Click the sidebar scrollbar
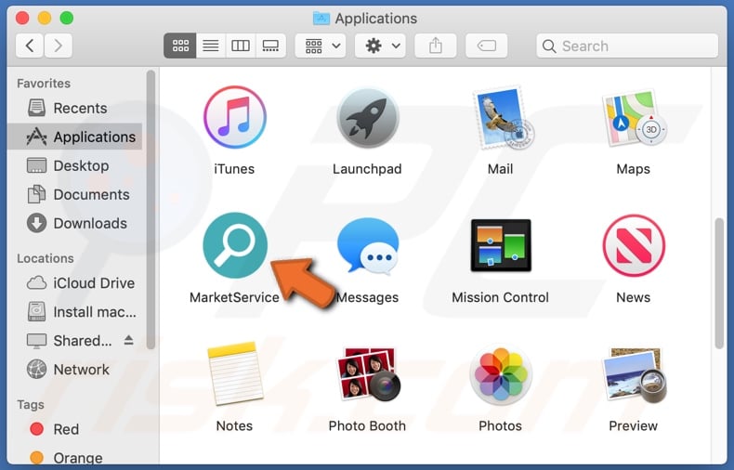This screenshot has height=470, width=734. (x=151, y=209)
